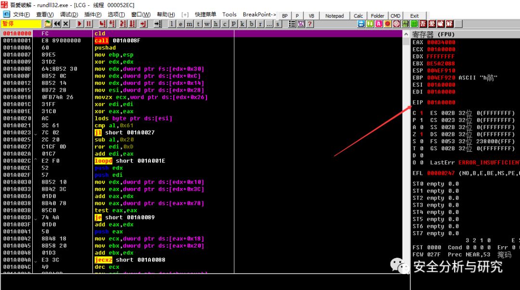
Task: Open the Tools menu
Action: click(x=229, y=14)
